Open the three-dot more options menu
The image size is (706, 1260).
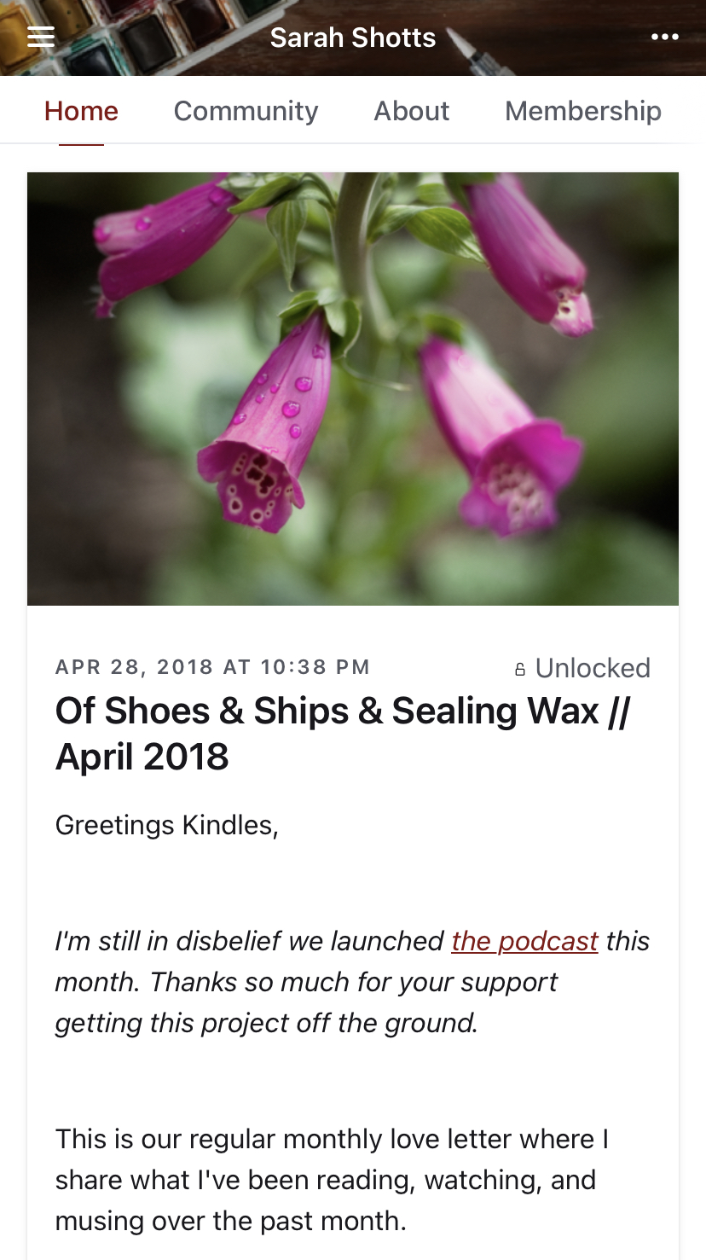click(x=664, y=37)
